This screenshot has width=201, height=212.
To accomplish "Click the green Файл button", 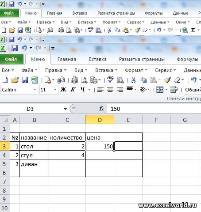I will pos(12,59).
